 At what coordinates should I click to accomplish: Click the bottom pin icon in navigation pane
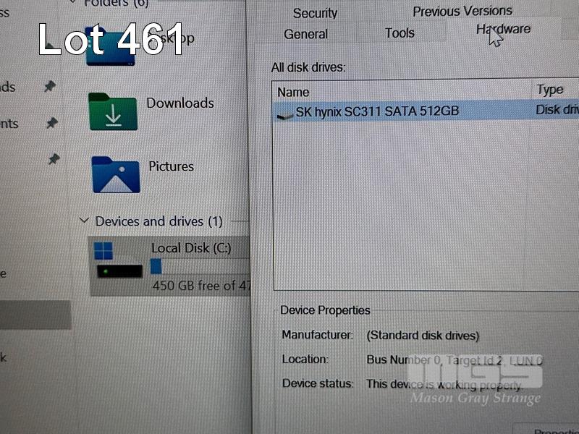53,158
